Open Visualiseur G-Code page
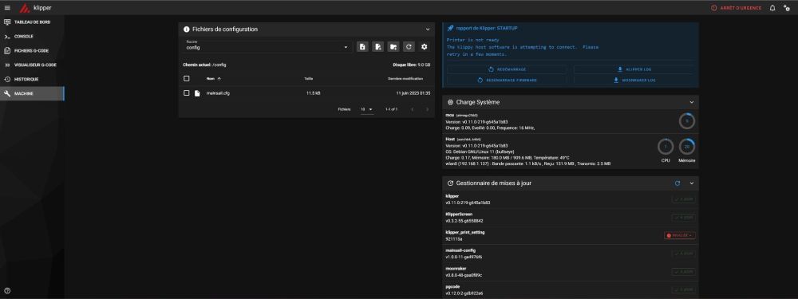798x299 pixels. [32, 65]
